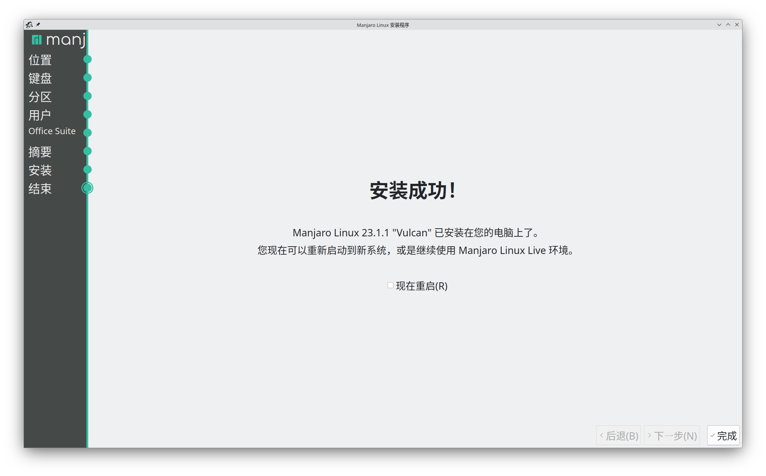Click the active step dot beside 结束
The image size is (766, 476).
pyautogui.click(x=88, y=188)
